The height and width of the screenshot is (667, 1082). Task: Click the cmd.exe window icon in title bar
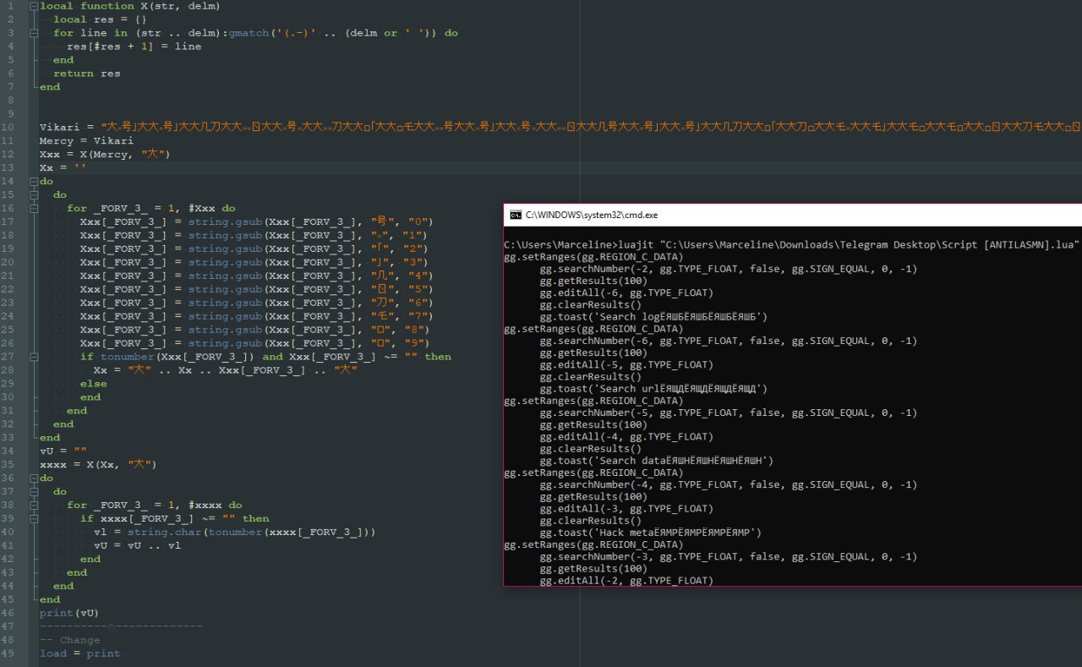(515, 216)
